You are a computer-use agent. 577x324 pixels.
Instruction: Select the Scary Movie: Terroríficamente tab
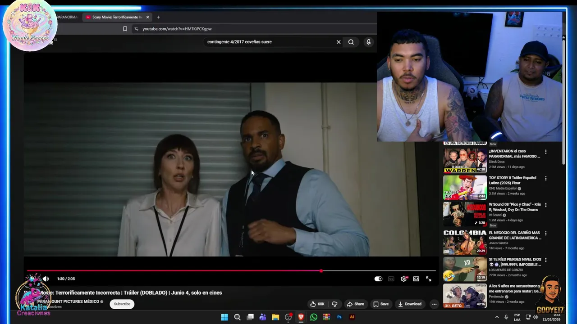(x=117, y=17)
